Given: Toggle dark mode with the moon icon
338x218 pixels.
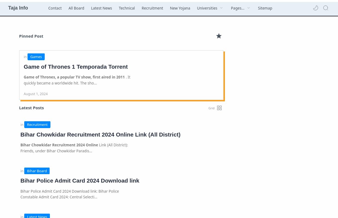Looking at the screenshot, I should 316,8.
